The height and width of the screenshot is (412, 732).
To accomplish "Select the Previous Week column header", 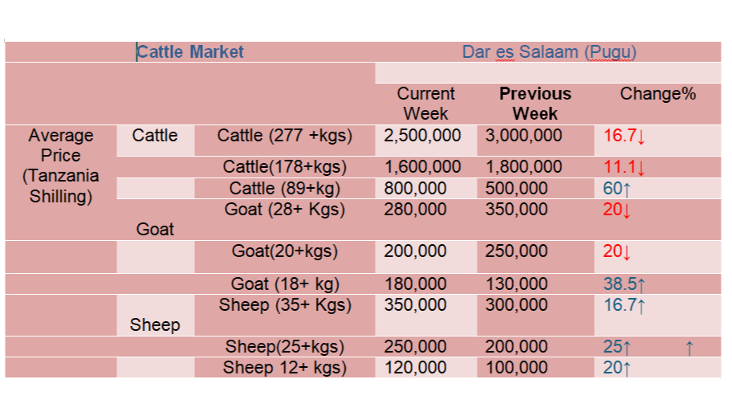I will (x=535, y=104).
